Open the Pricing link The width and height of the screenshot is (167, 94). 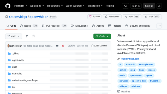pyautogui.click(x=110, y=6)
